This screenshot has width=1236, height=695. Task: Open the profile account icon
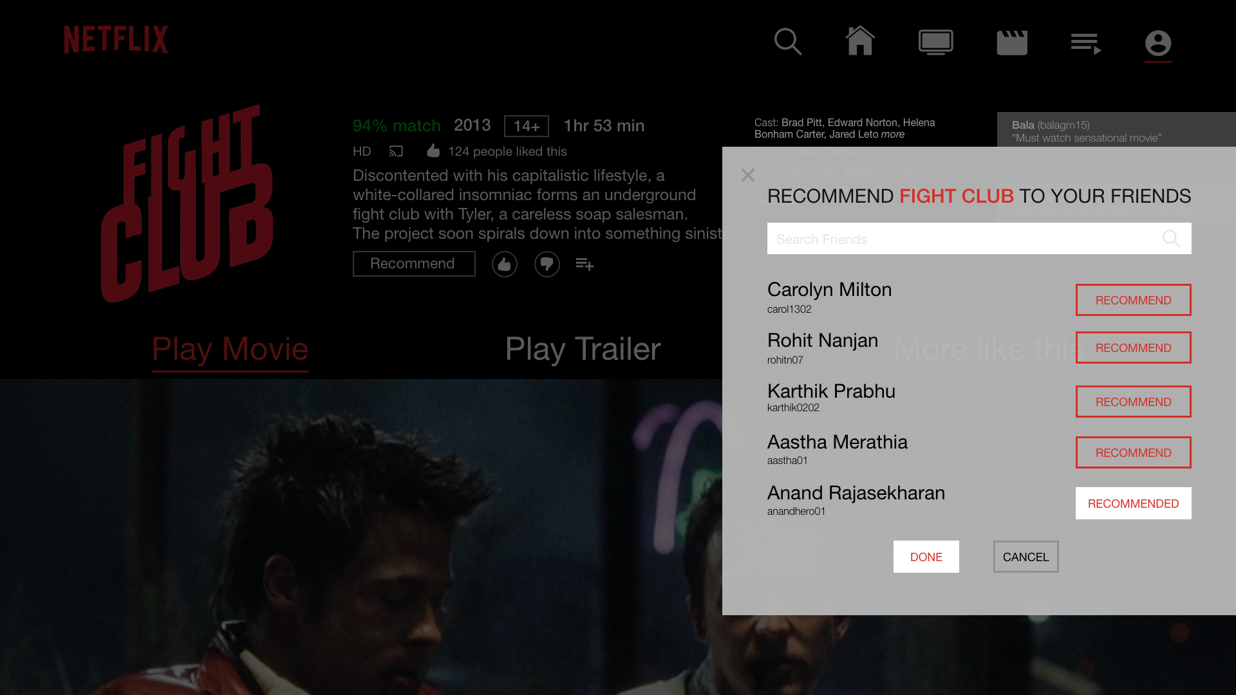(1158, 43)
